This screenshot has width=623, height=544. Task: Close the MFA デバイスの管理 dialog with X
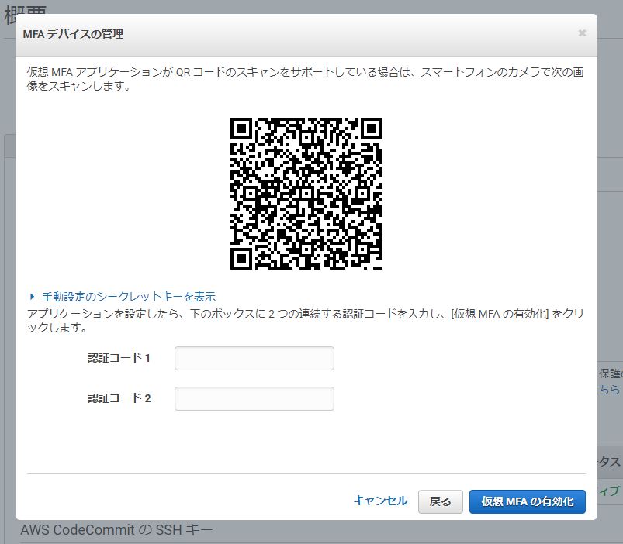tap(582, 33)
